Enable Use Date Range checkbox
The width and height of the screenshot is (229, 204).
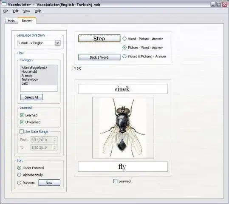tap(22, 131)
